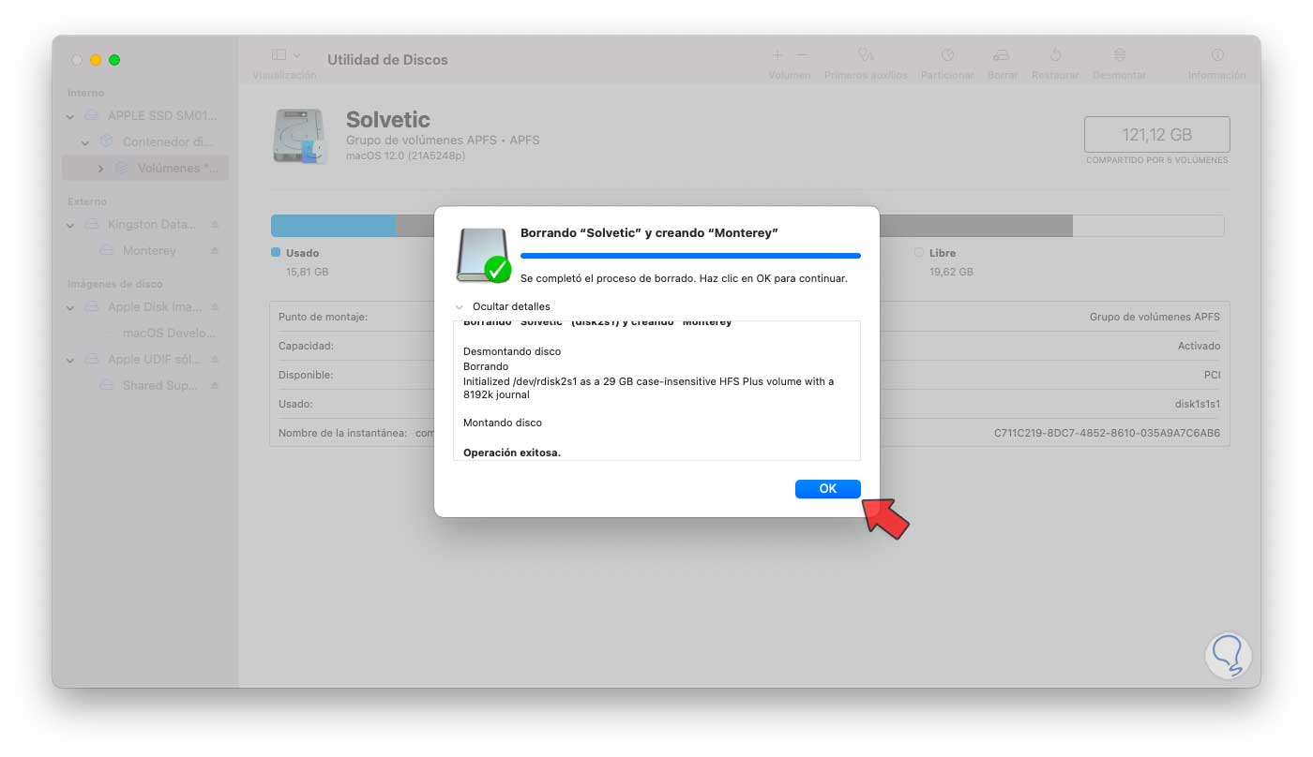
Task: Click the C711C219 UUID value
Action: point(1108,433)
